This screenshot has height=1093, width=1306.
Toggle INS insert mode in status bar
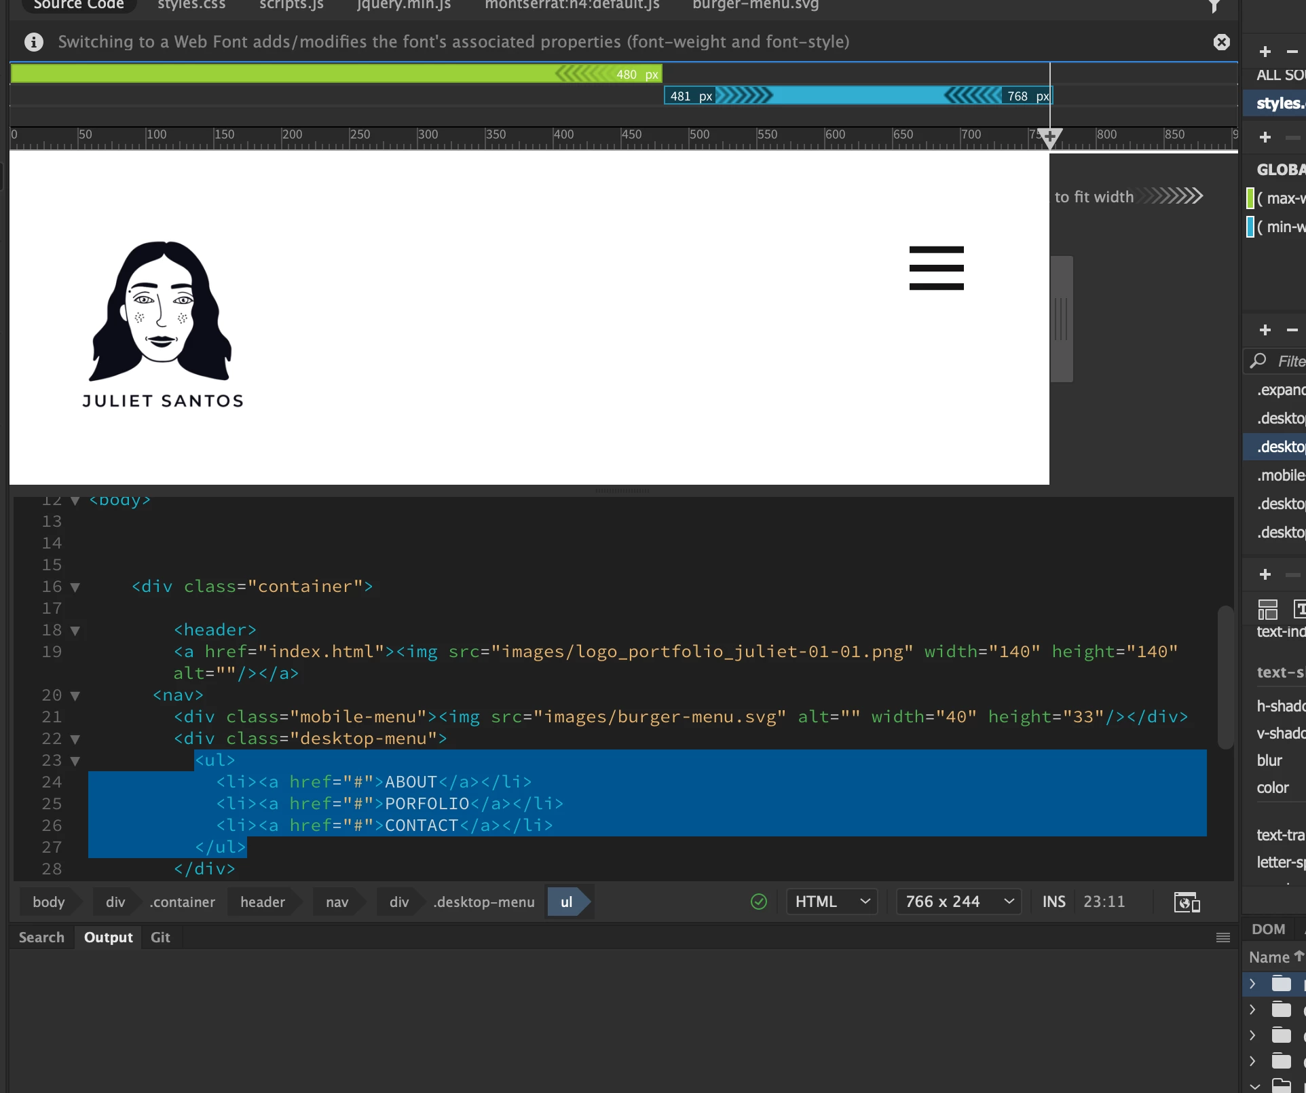point(1053,902)
